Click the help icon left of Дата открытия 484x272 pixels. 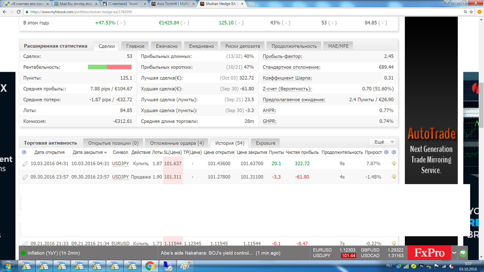tap(24, 152)
